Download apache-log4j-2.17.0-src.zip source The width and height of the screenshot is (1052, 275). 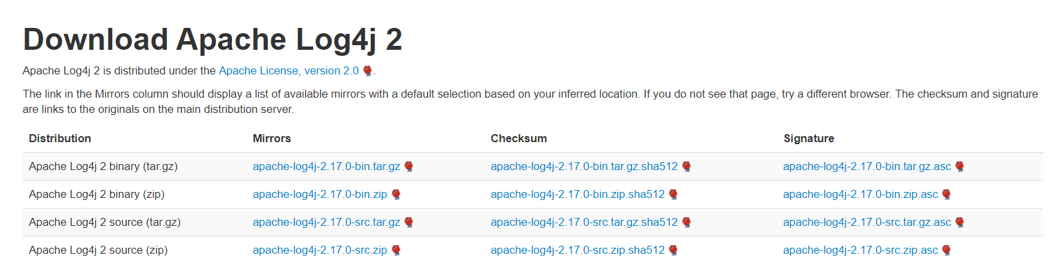coord(320,250)
